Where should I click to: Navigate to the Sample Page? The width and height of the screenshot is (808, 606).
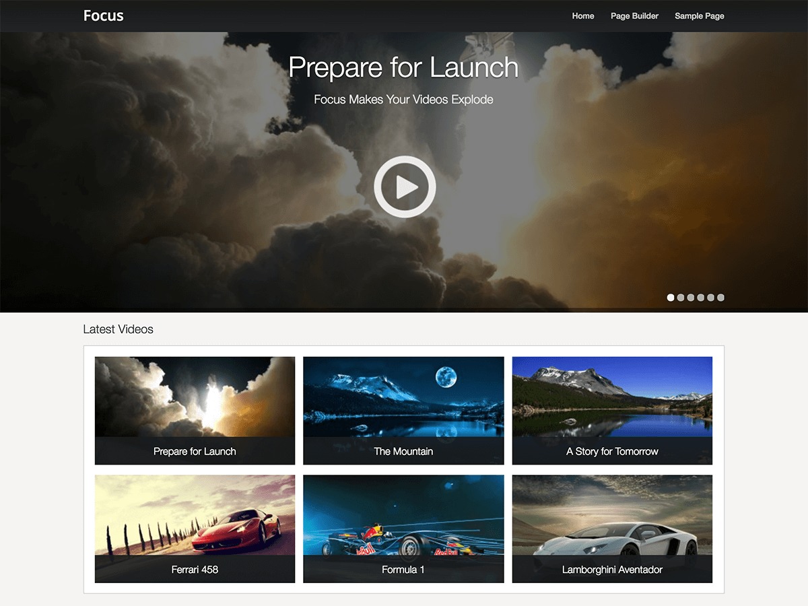click(x=700, y=15)
